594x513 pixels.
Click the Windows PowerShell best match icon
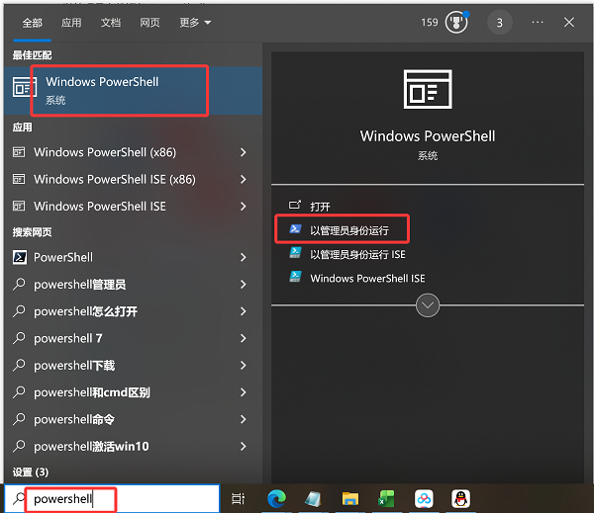click(25, 87)
